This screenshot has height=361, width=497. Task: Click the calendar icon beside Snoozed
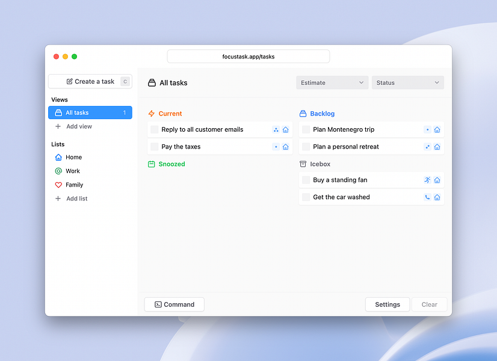[x=152, y=164]
